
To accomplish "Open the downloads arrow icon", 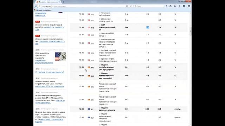I will tap(175, 6).
